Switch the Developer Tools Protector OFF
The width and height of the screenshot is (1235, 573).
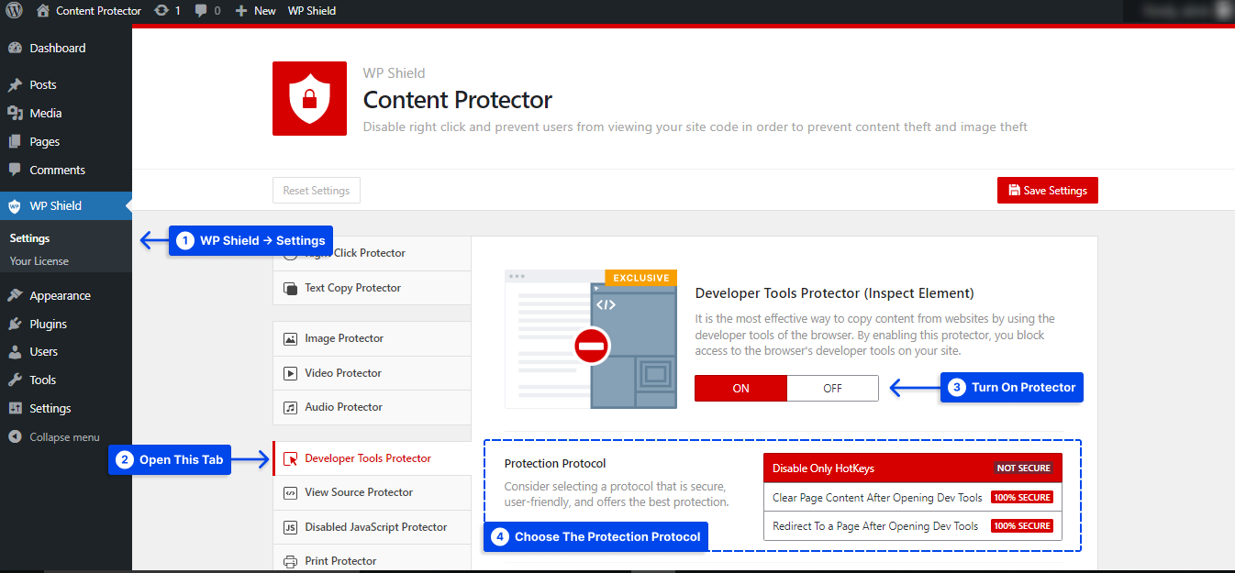pos(832,388)
